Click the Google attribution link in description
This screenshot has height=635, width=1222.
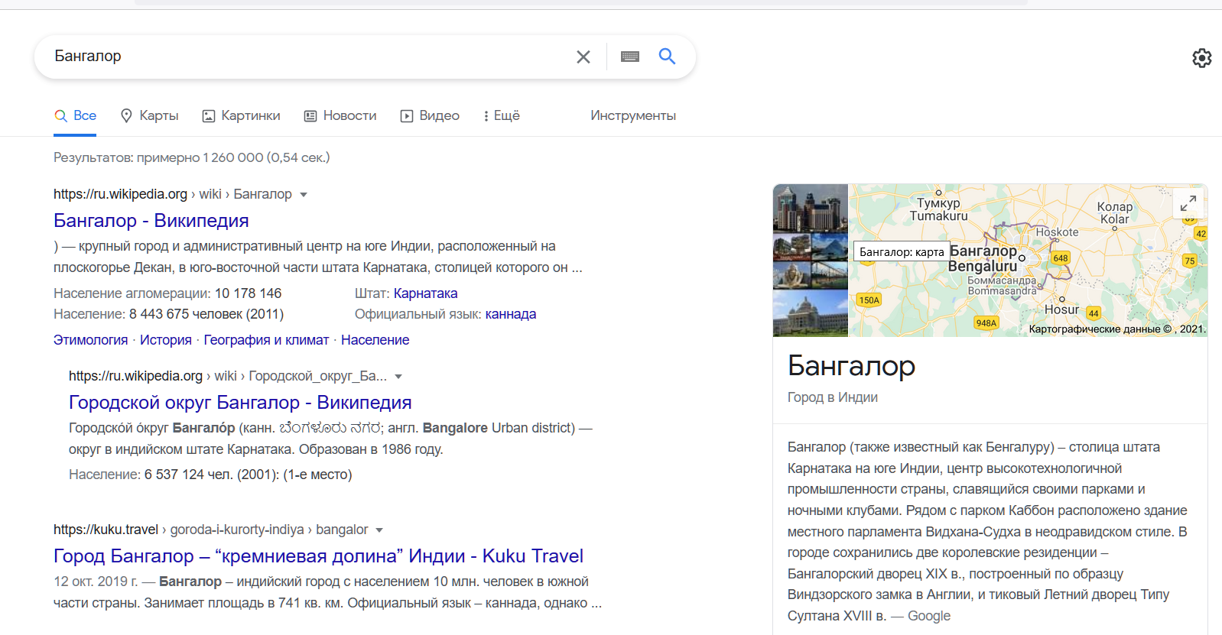[x=928, y=616]
